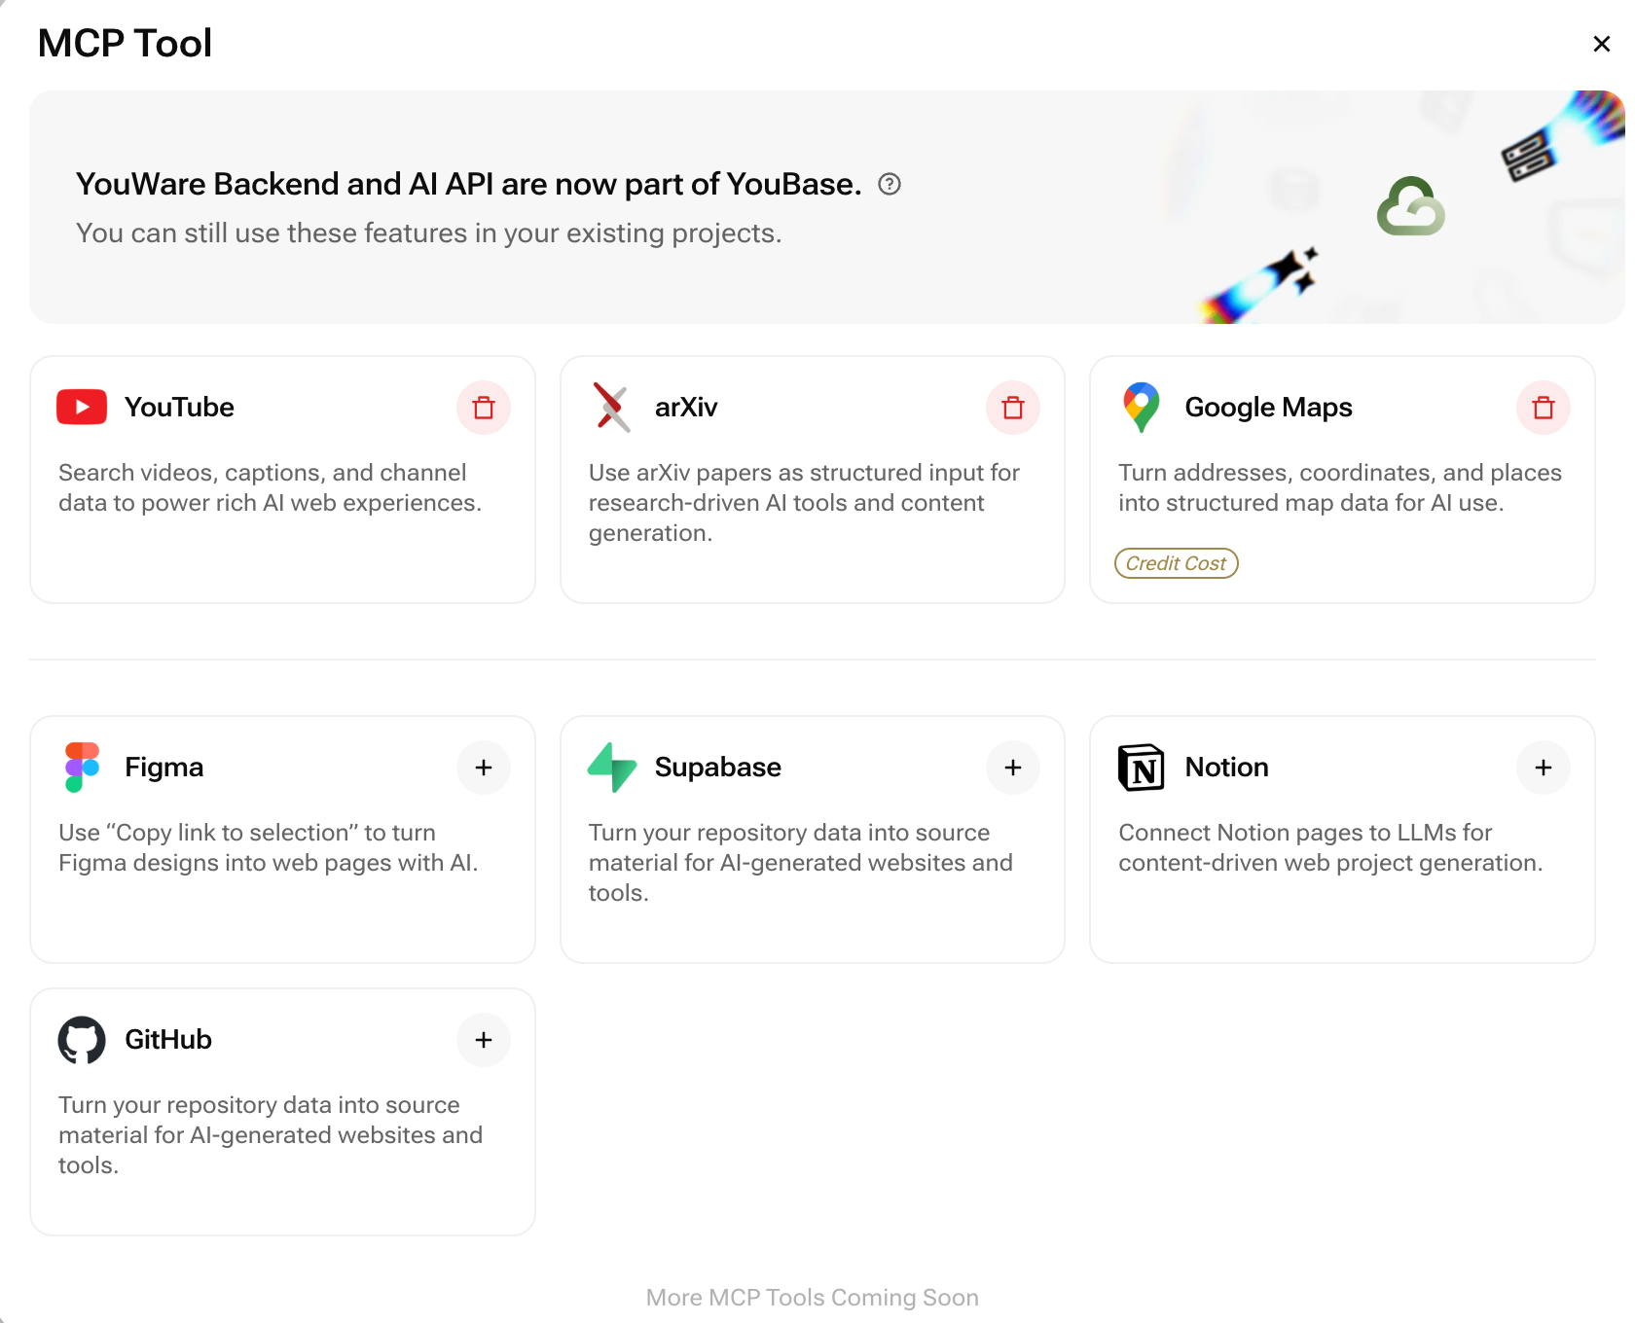Click the MCP Tool dialog heading

[125, 44]
